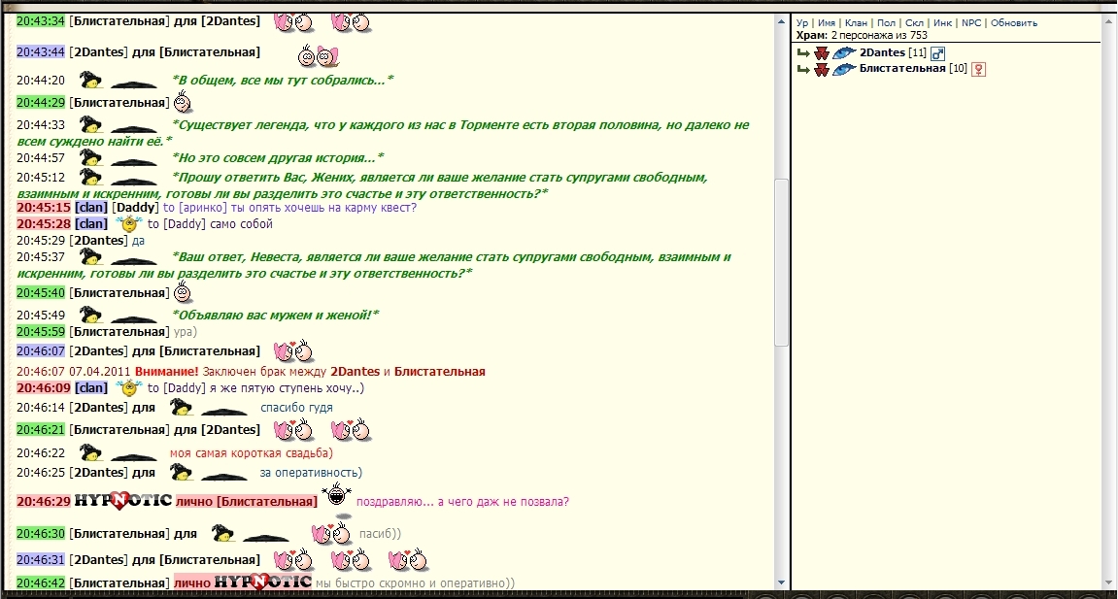Click blue eye clan icon next to Блистательная

[844, 69]
